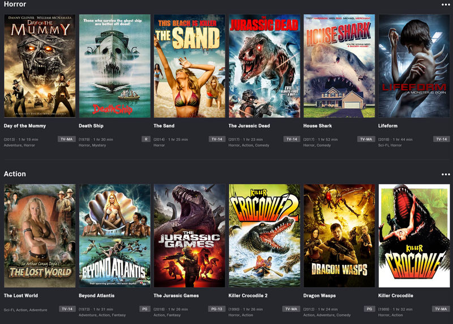Viewport: 453px width, 324px height.
Task: Open the Day of the Mummy poster
Action: (40, 66)
